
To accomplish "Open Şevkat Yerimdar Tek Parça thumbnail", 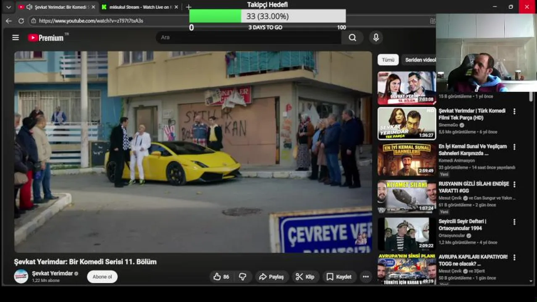I will tap(406, 123).
